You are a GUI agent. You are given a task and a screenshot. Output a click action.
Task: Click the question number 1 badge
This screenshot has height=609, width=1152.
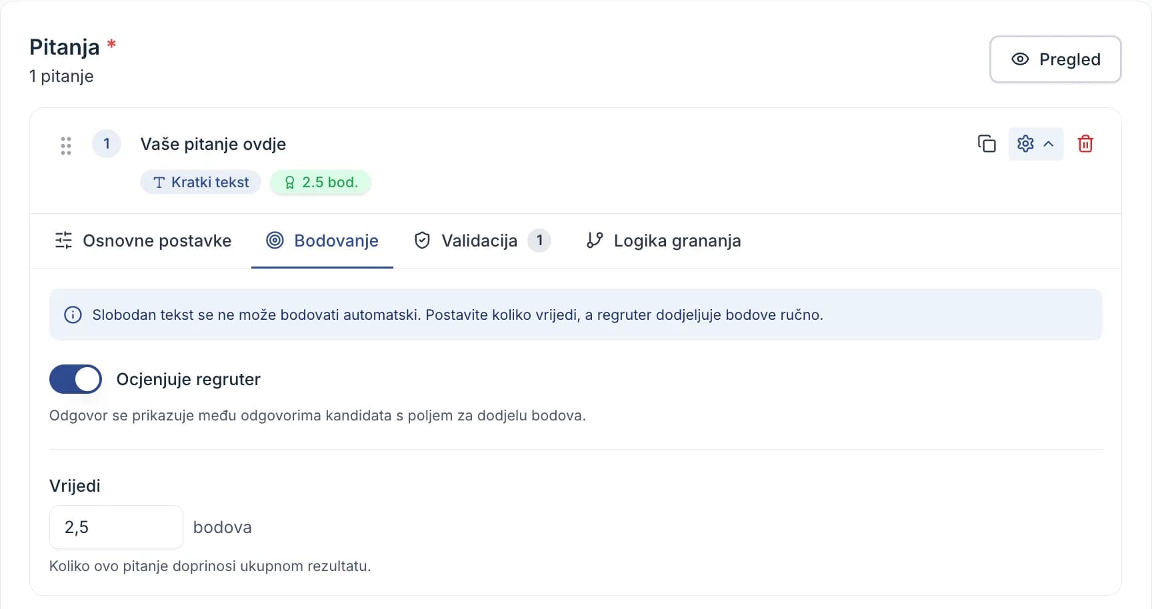tap(107, 144)
